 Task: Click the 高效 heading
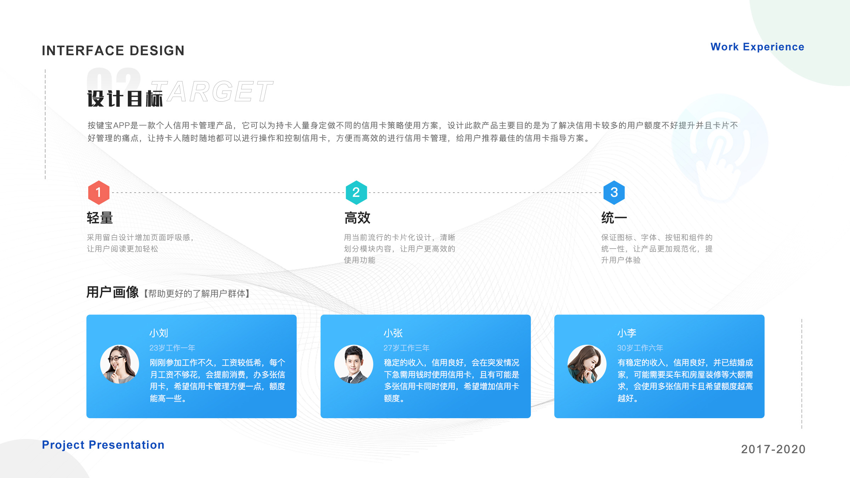point(357,218)
